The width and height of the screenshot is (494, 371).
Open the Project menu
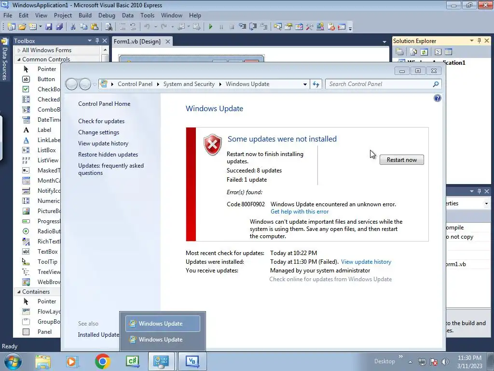coord(63,15)
